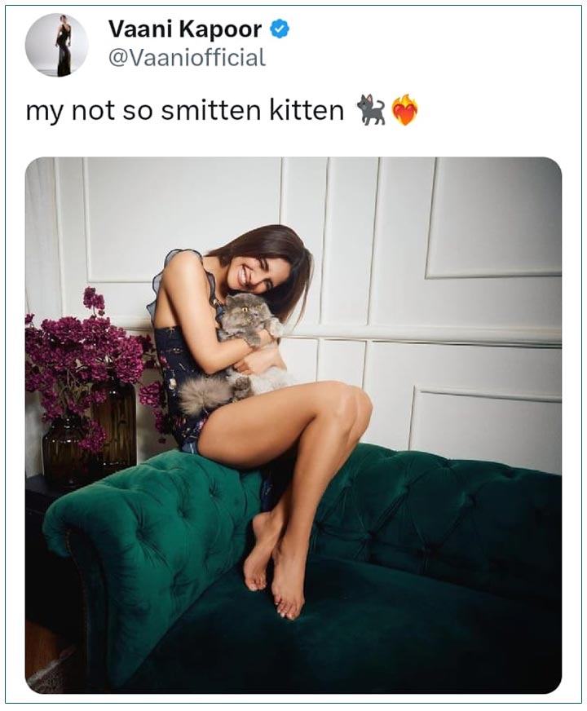
Task: Click the blue verified checkmark badge
Action: tap(280, 29)
